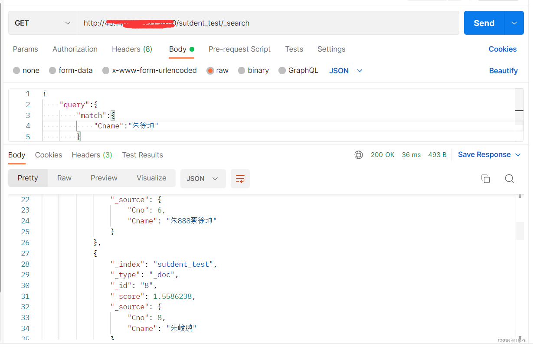Screen dimensions: 533x347
Task: Open the Test Results tab
Action: click(143, 155)
